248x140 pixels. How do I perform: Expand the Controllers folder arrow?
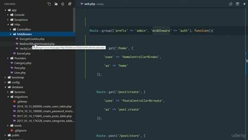point(10,30)
